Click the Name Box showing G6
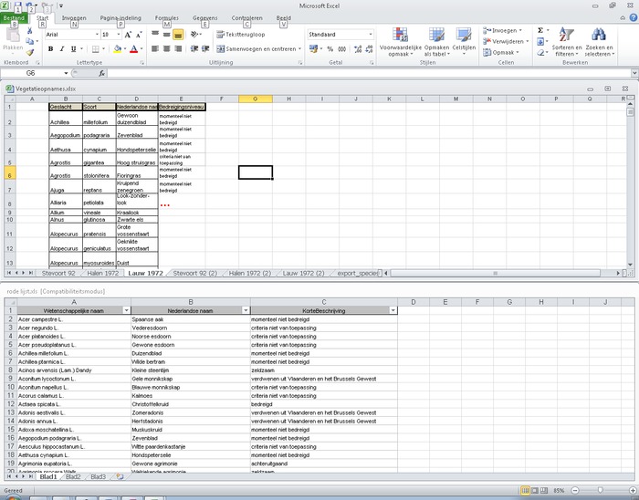 32,73
